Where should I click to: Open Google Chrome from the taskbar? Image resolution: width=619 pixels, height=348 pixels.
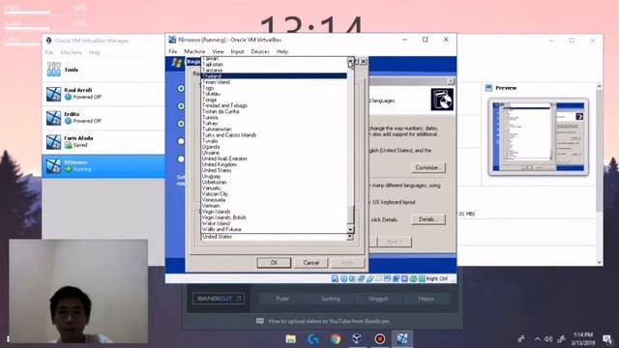[336, 338]
